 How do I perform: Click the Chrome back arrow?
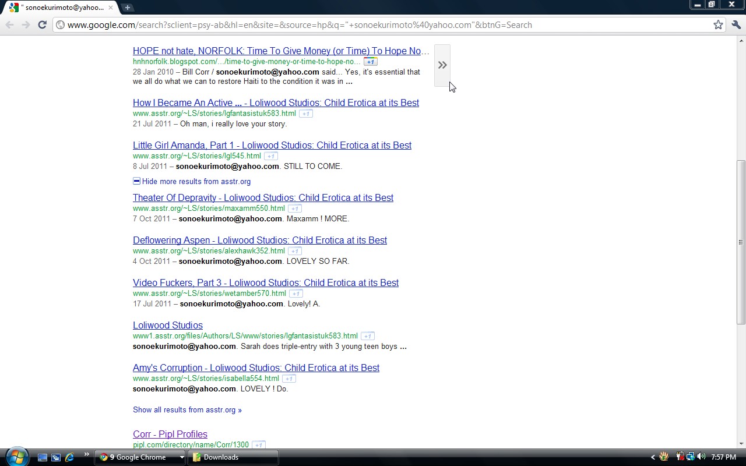click(9, 24)
